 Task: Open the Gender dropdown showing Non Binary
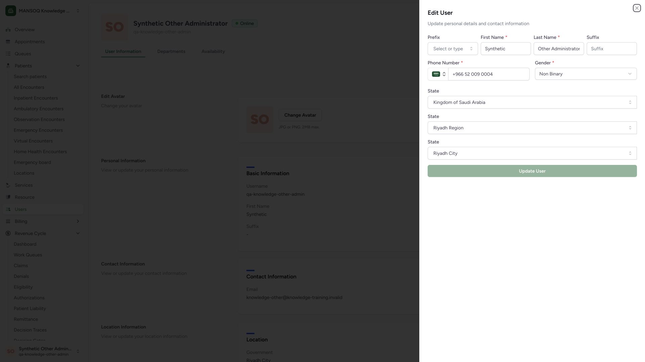tap(586, 74)
